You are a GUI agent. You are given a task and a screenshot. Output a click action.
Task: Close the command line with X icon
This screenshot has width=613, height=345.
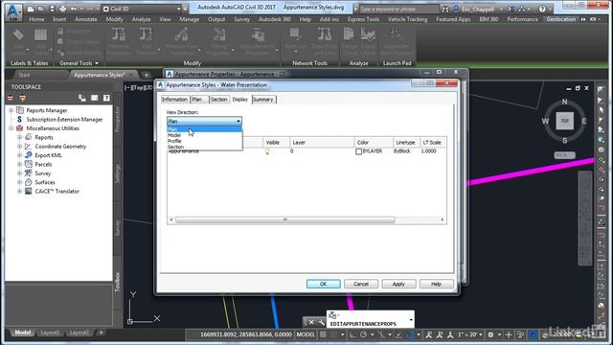tap(311, 322)
